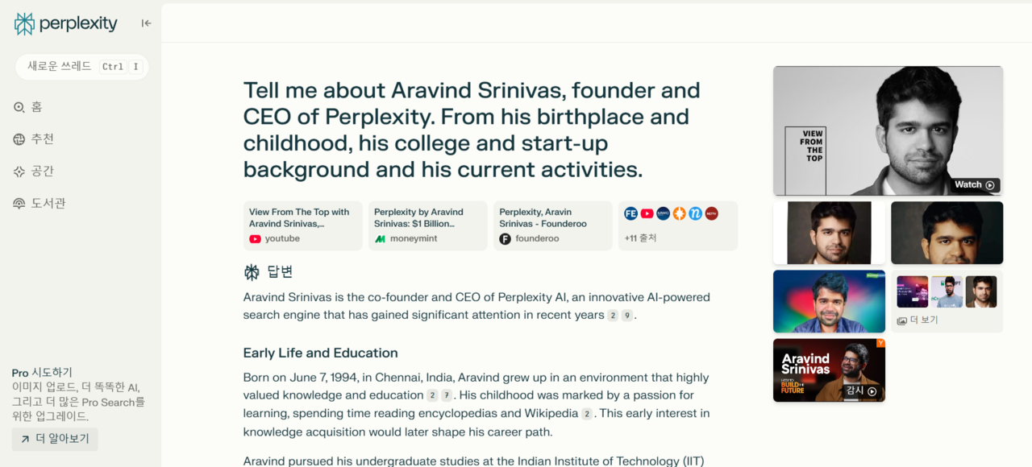Open Spaces (공간) sparkle icon
1032x467 pixels.
pyautogui.click(x=19, y=172)
